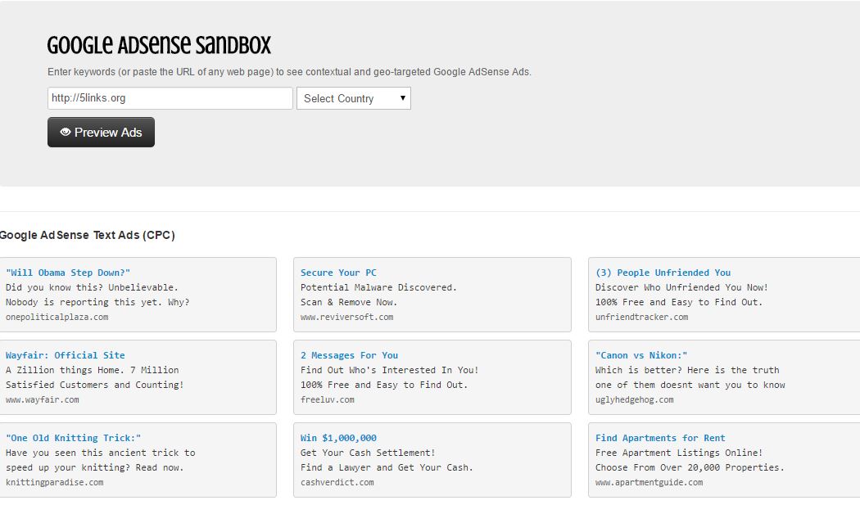Screen dimensions: 860x505
Task: Click the uglyhedgehog.com ad URL
Action: point(634,399)
